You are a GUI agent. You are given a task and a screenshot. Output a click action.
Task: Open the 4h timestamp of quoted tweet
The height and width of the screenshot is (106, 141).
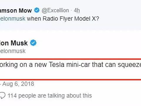click(x=77, y=10)
